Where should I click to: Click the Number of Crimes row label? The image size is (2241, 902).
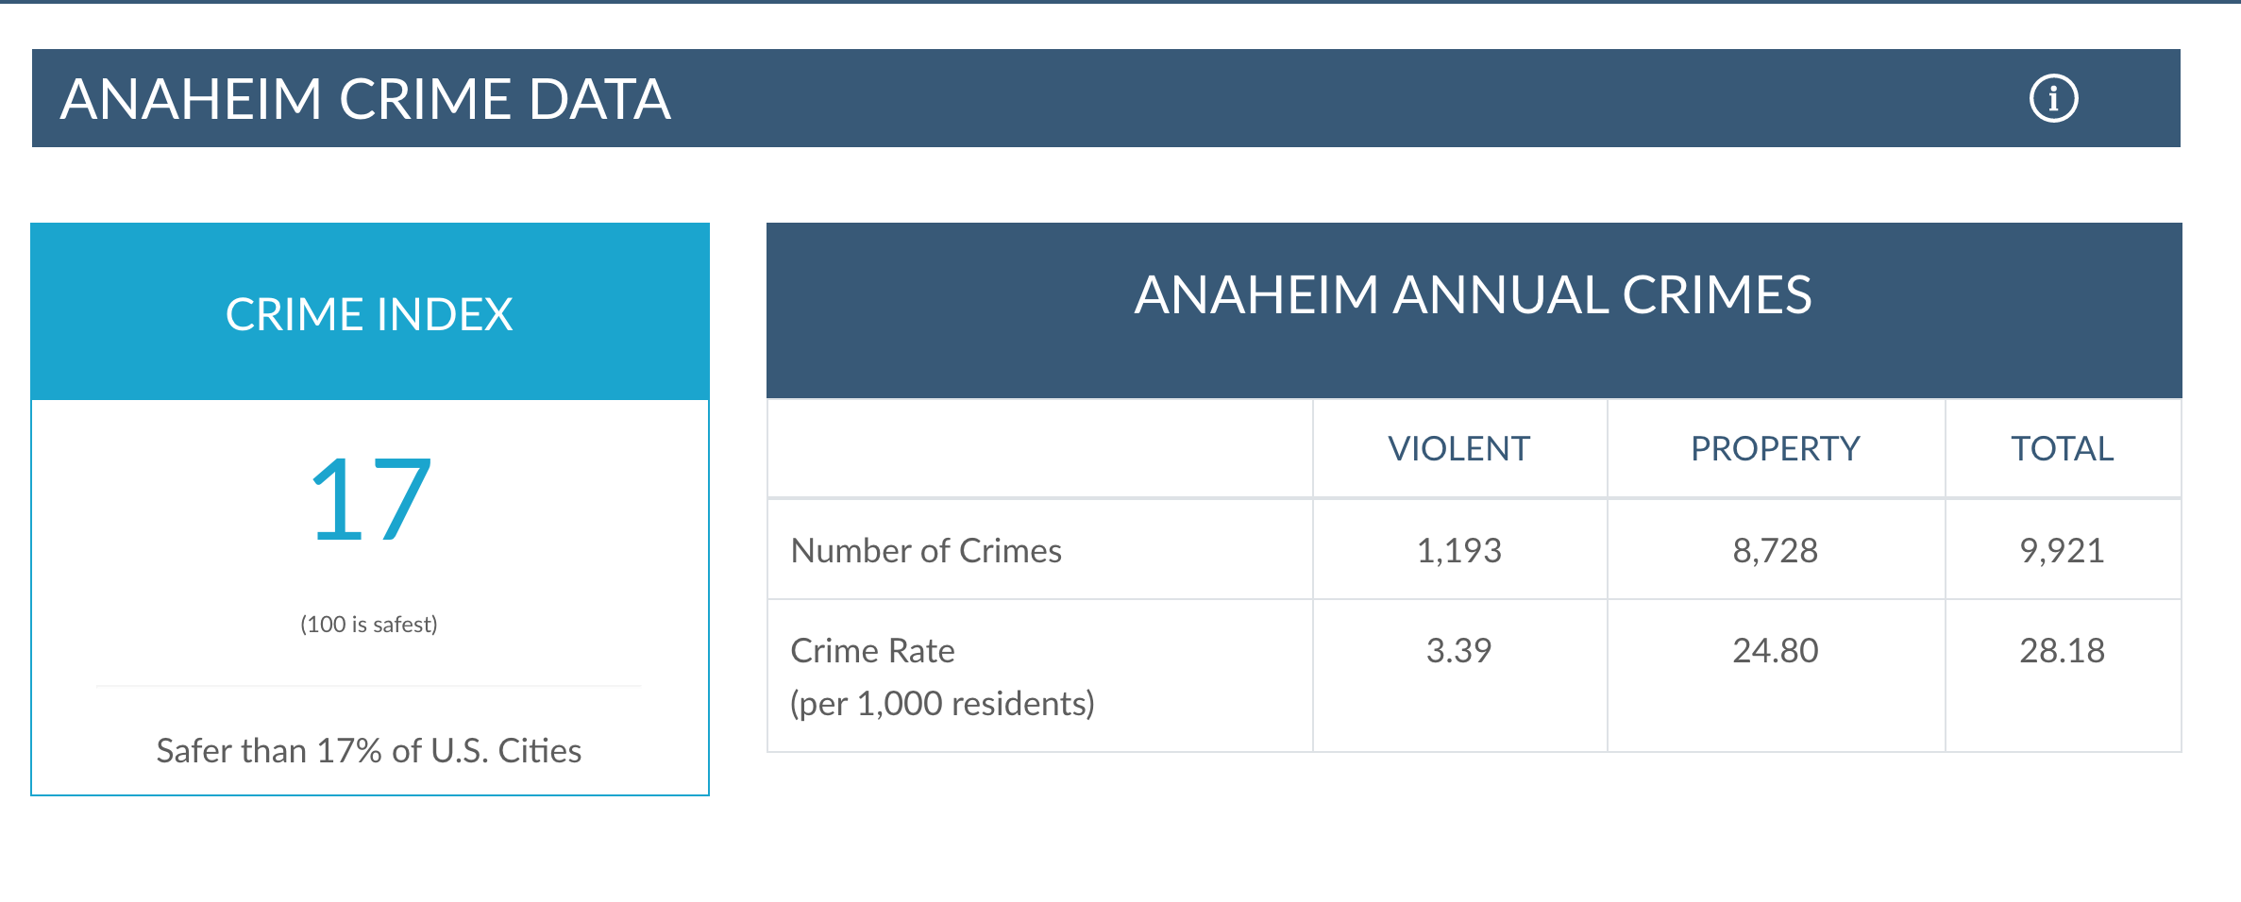click(x=926, y=550)
